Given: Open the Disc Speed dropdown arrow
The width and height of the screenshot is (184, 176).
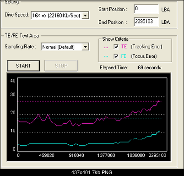Looking at the screenshot, I should coord(85,16).
